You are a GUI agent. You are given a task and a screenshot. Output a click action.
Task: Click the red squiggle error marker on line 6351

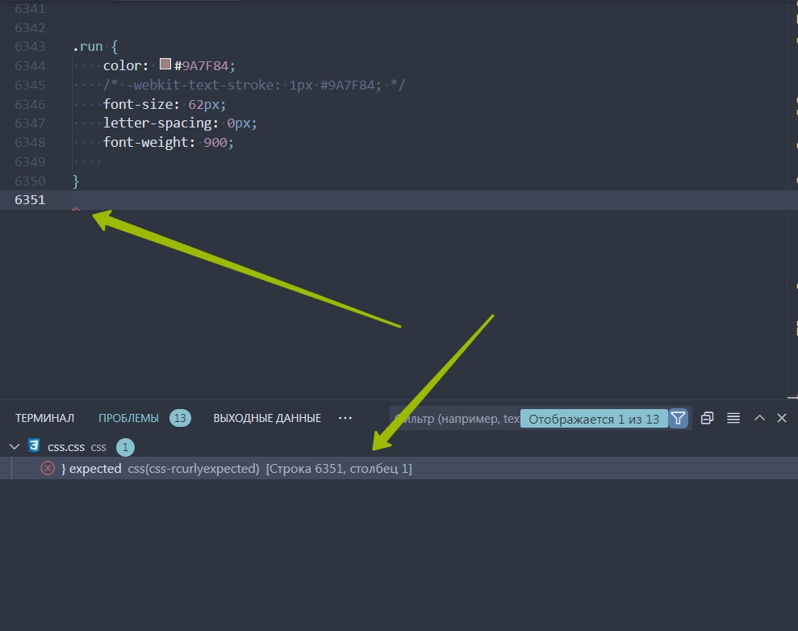point(76,209)
